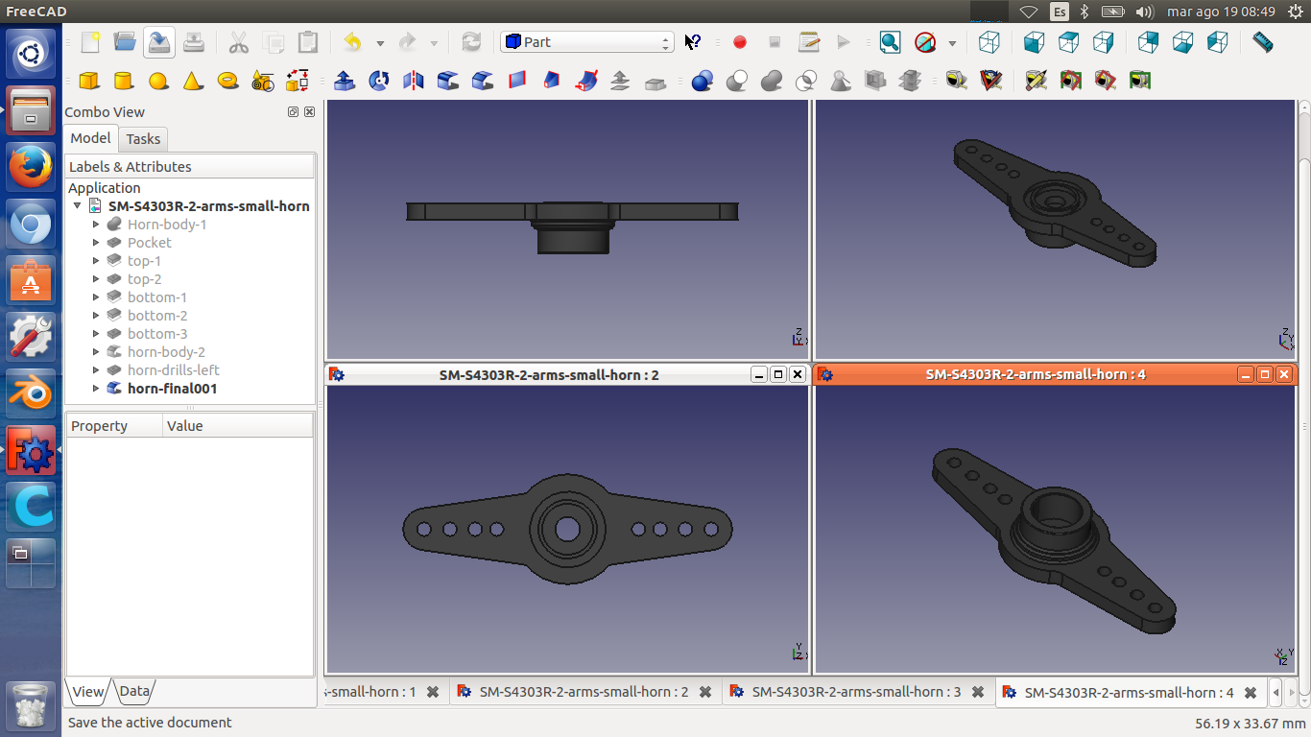Open the undo history dropdown arrow

tap(380, 43)
